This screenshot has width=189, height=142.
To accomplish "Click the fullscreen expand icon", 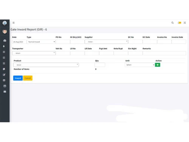I will coord(185,23).
